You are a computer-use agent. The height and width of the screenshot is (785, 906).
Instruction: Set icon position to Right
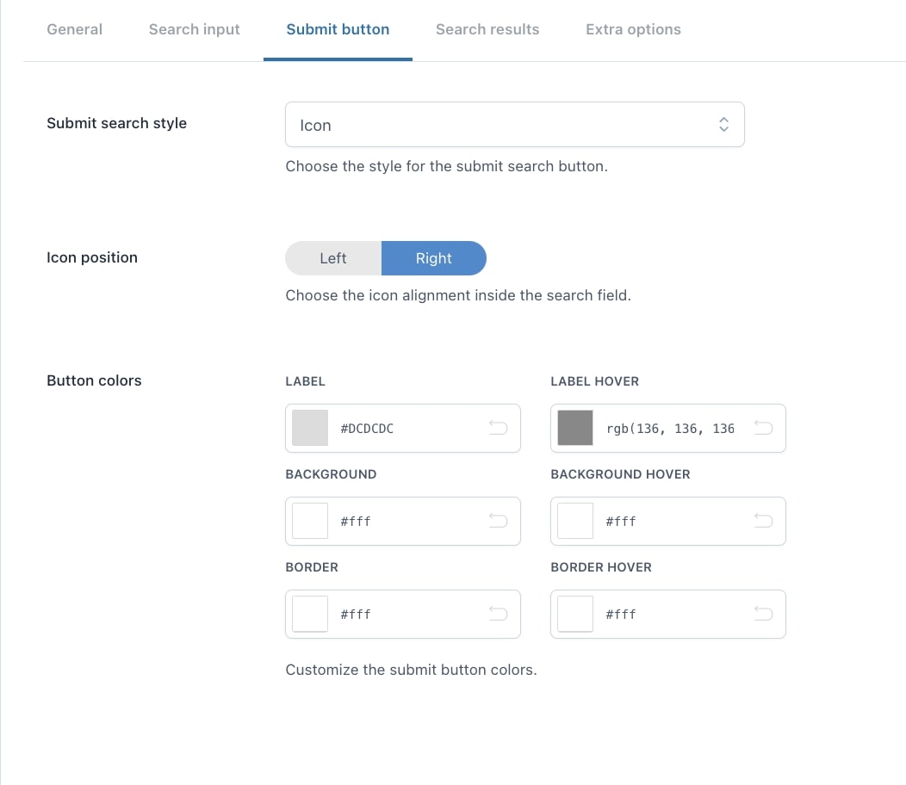[434, 258]
